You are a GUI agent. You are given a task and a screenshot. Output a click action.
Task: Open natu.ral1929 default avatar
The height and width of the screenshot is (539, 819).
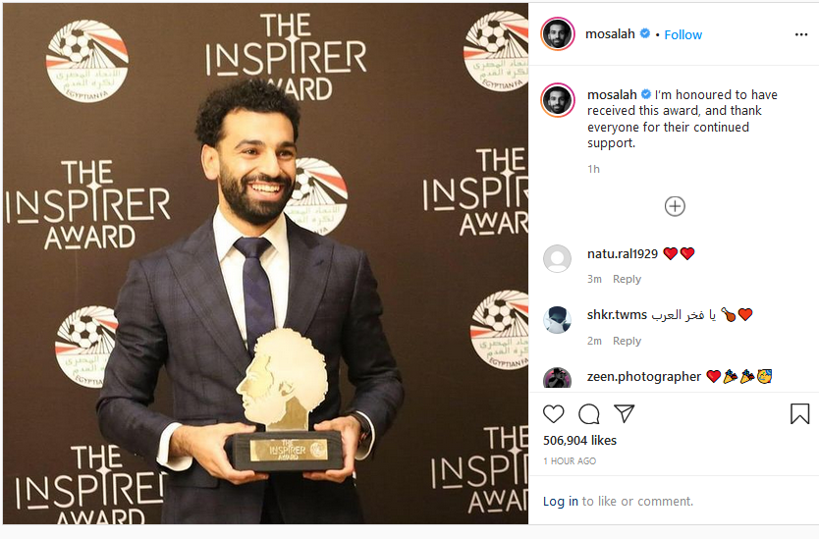558,258
